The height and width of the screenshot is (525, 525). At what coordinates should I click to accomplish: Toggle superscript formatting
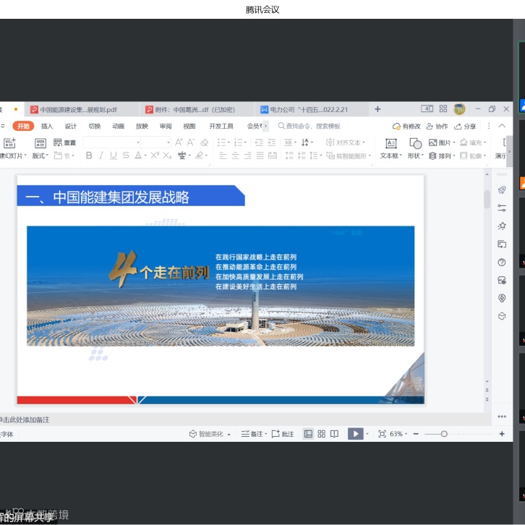tap(155, 155)
